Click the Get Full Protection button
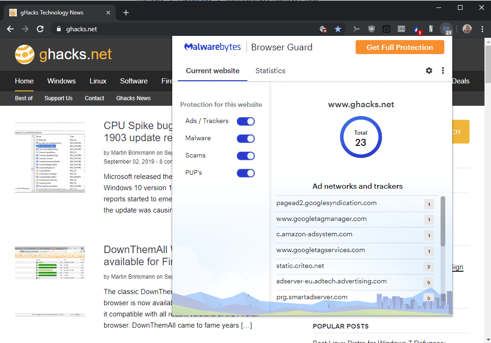Image resolution: width=491 pixels, height=343 pixels. [x=400, y=47]
